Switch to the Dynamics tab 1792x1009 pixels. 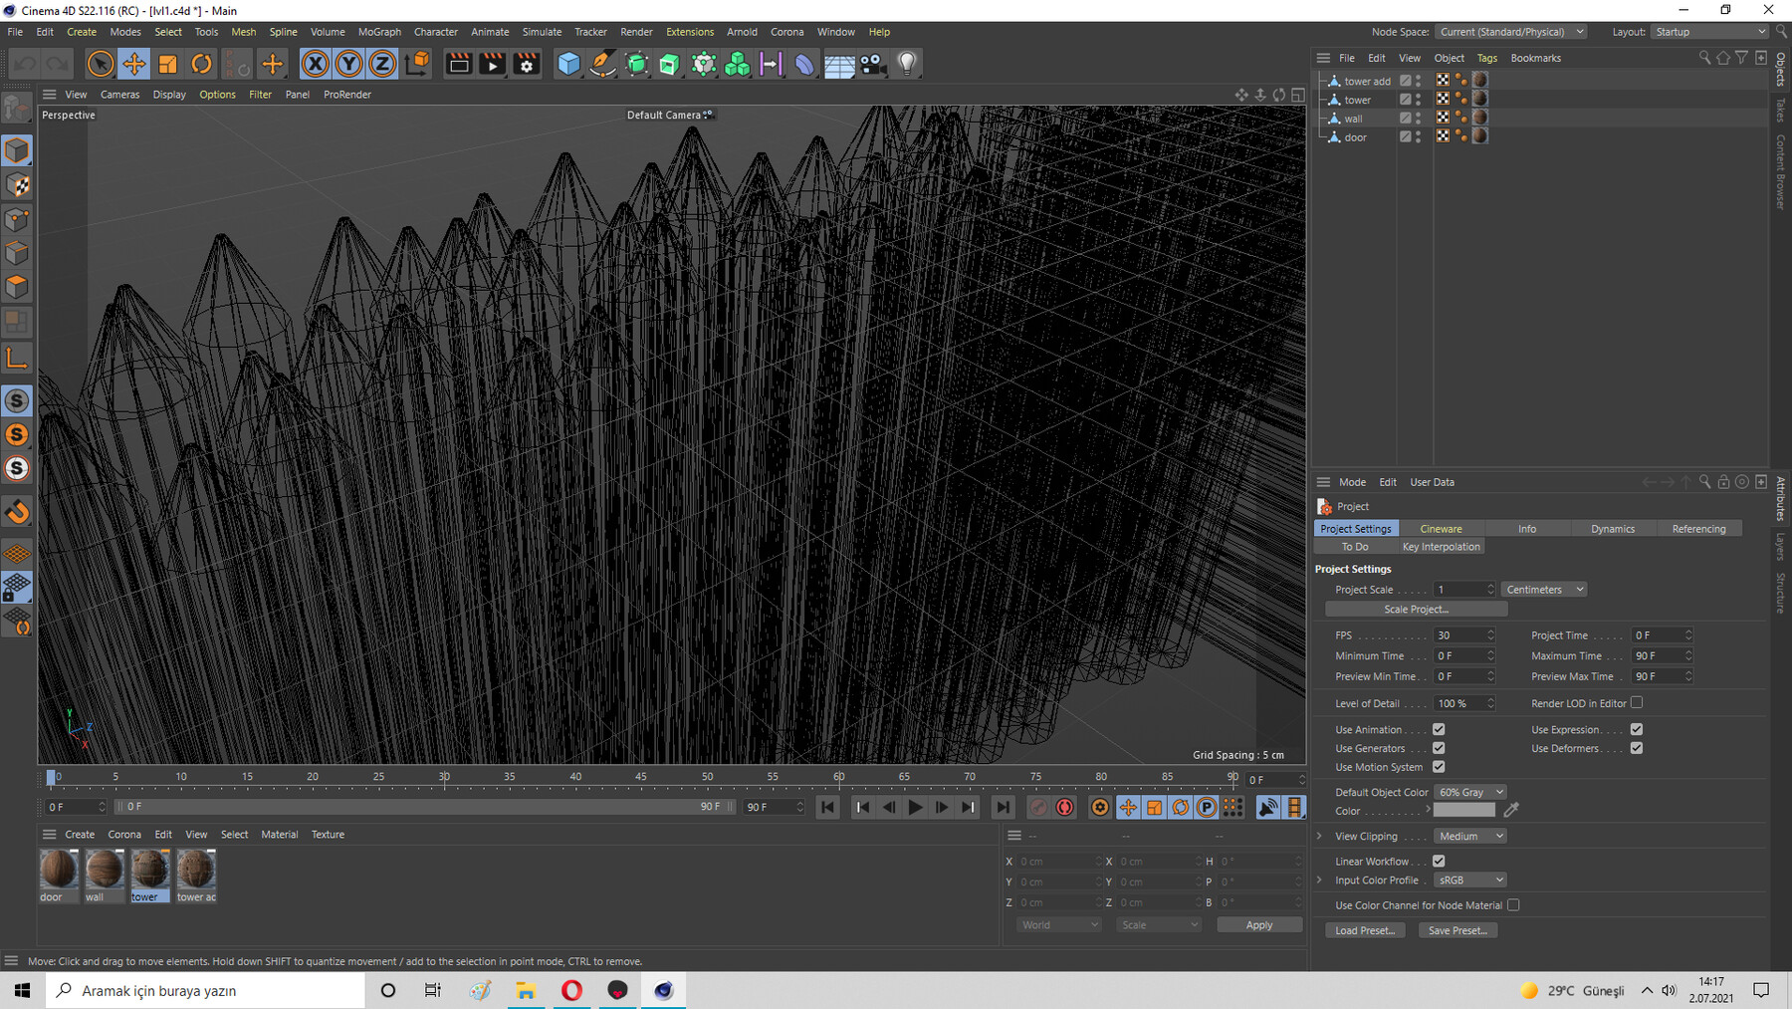(x=1612, y=529)
